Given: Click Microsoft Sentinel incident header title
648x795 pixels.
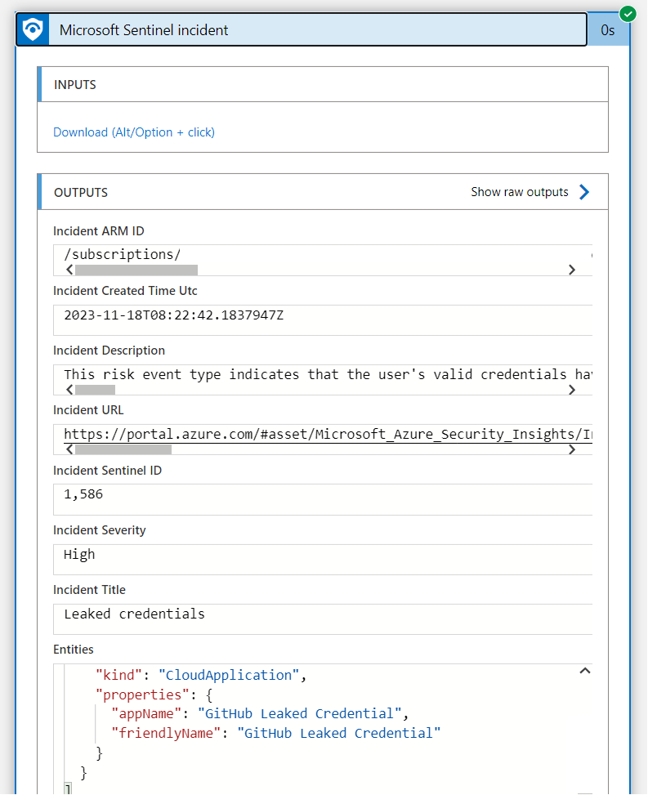Looking at the screenshot, I should pyautogui.click(x=144, y=30).
